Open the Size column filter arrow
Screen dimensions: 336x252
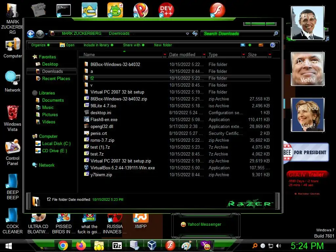(270, 55)
